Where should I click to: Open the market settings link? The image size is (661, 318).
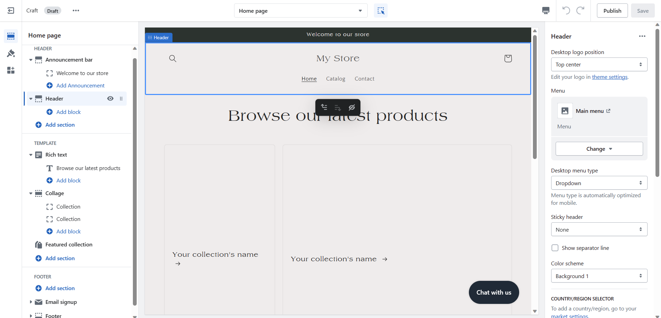coord(569,316)
